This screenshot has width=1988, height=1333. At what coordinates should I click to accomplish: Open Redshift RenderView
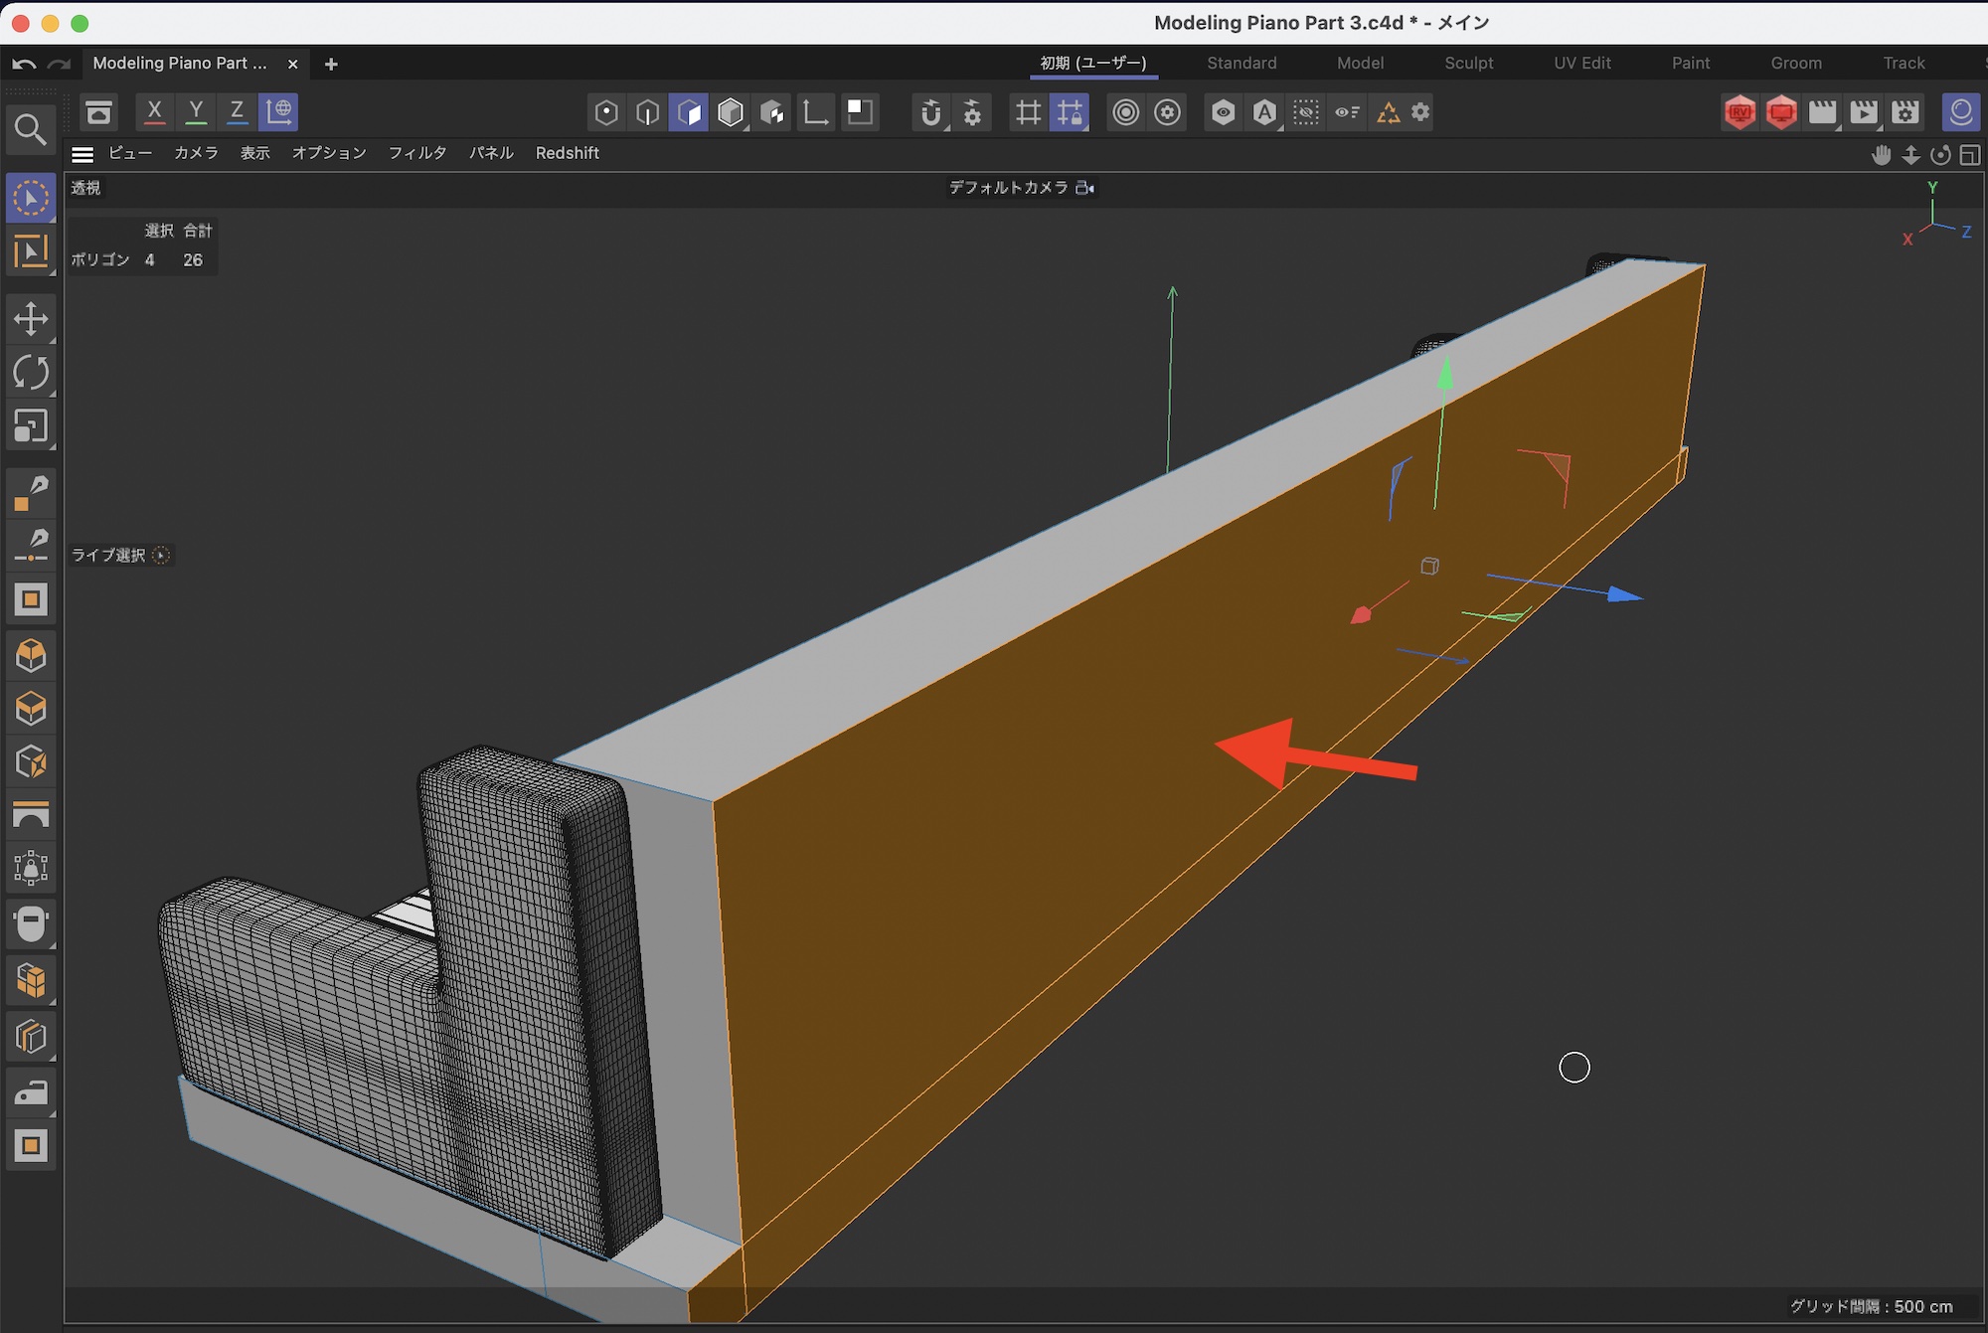[1739, 112]
